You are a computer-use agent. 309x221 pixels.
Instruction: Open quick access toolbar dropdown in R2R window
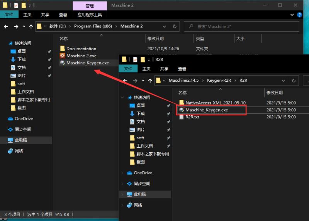[149, 60]
